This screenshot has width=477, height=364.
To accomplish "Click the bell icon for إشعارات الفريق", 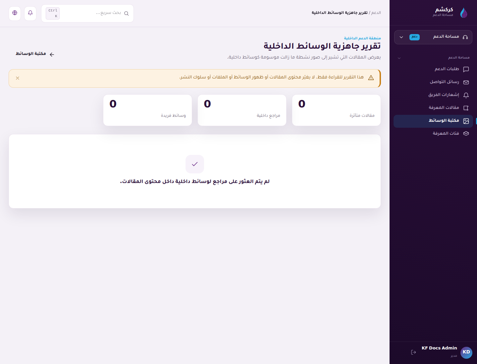I will pyautogui.click(x=466, y=95).
